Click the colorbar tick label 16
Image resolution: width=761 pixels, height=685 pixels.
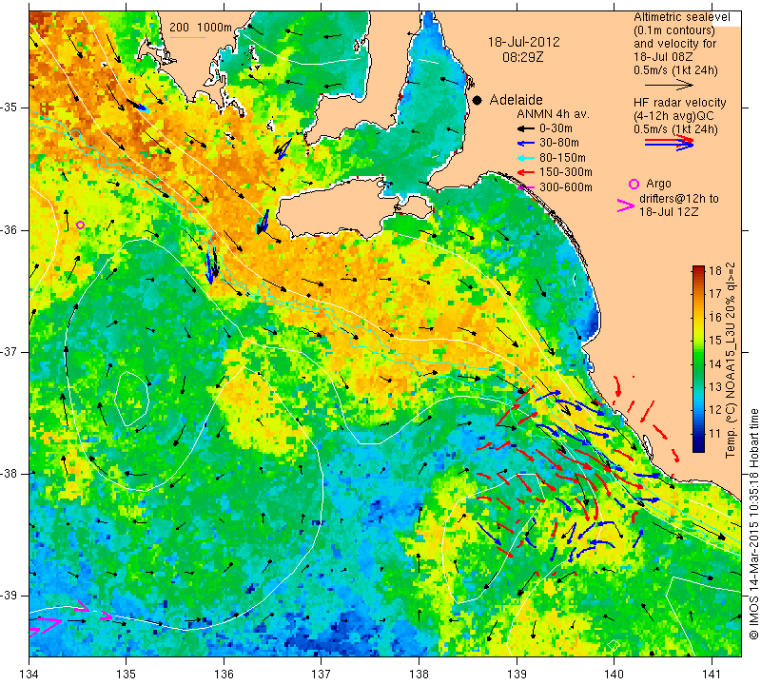715,317
